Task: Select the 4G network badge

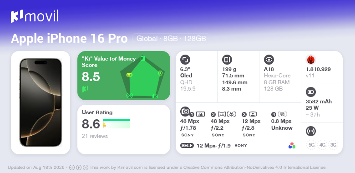Action: pyautogui.click(x=322, y=145)
